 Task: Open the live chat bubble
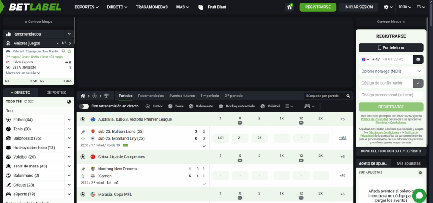point(419,195)
